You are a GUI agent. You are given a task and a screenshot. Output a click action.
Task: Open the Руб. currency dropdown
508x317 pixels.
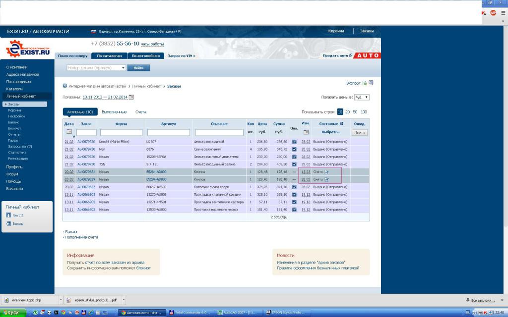tap(362, 98)
